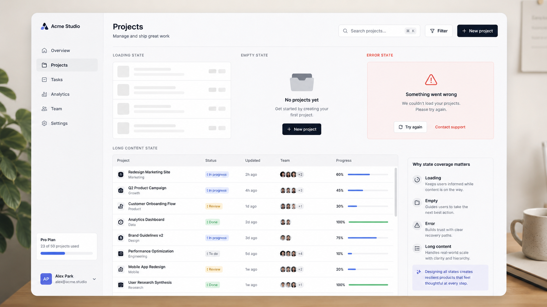The width and height of the screenshot is (547, 307).
Task: Click the project table vertical scrollbar
Action: point(396,192)
